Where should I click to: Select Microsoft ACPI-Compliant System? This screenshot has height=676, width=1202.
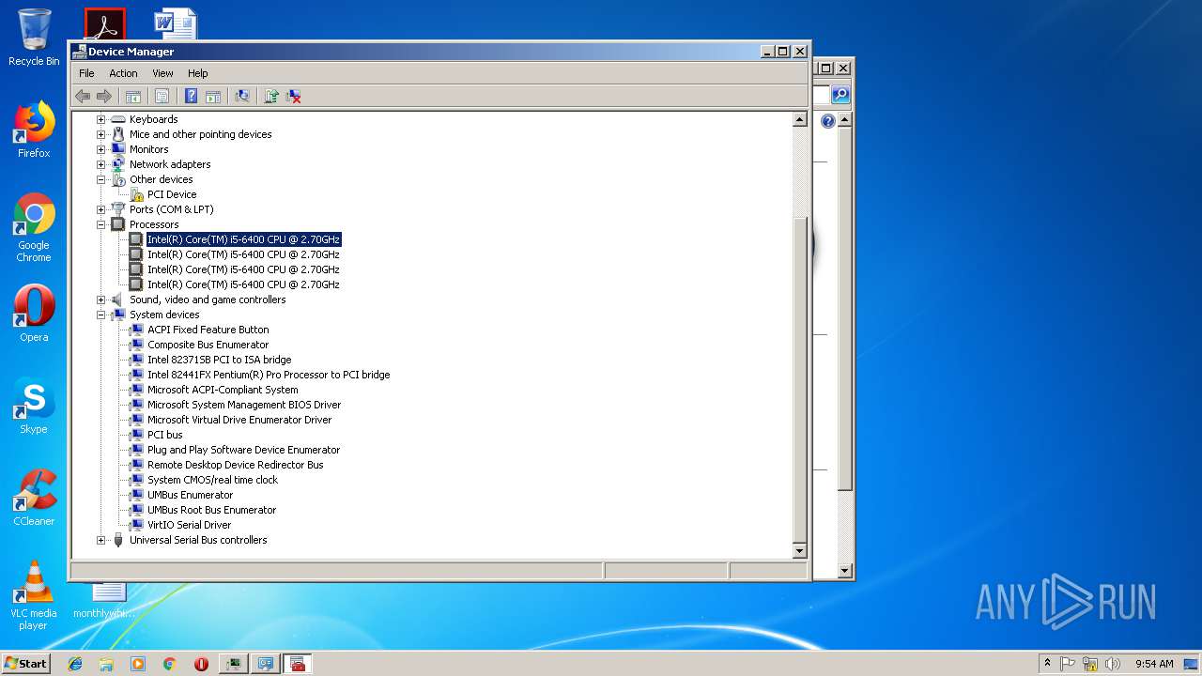tap(223, 390)
